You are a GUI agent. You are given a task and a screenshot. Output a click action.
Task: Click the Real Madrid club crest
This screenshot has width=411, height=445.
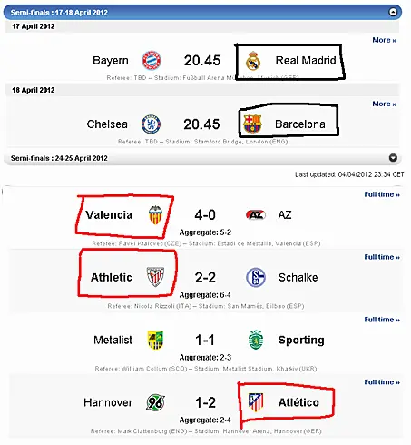[253, 61]
